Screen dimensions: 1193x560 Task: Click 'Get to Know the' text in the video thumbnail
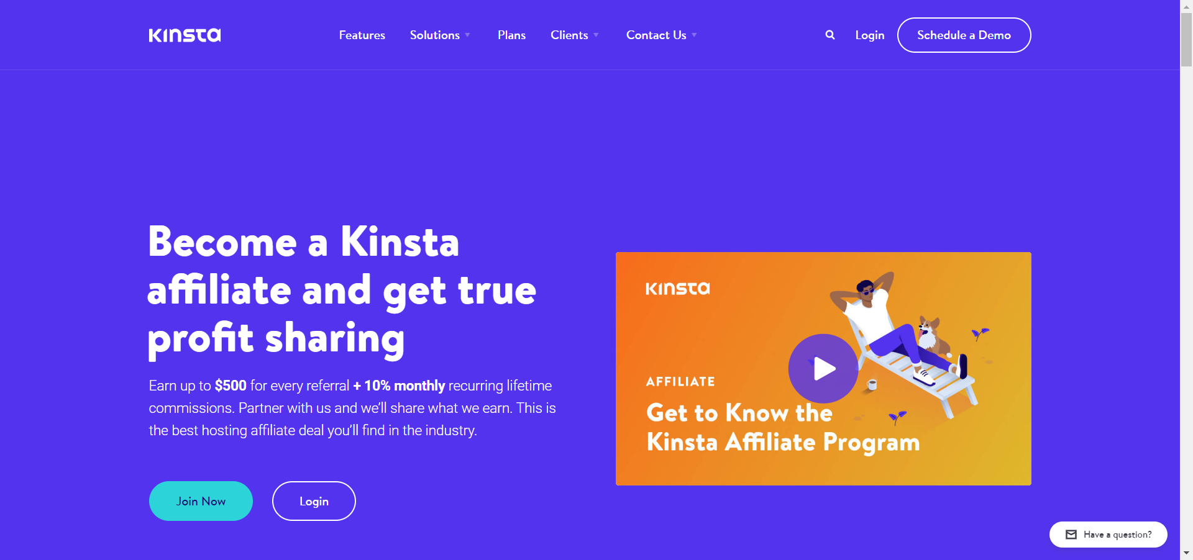click(739, 413)
